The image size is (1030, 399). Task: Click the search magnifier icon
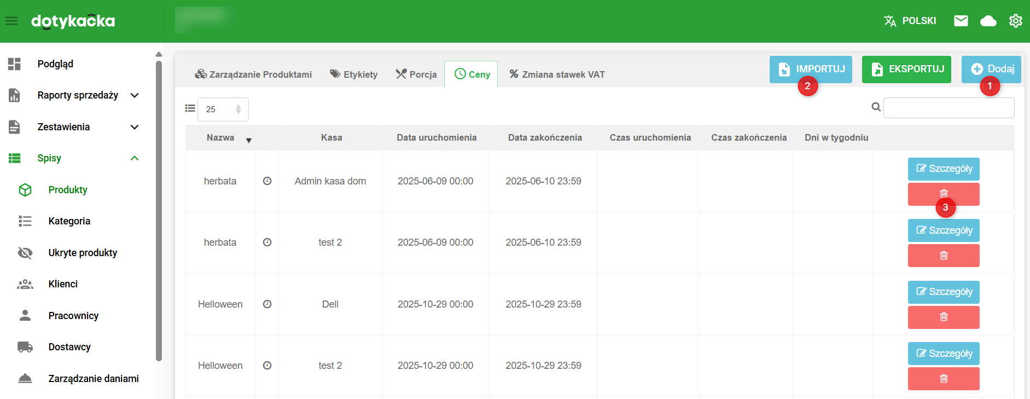point(876,107)
